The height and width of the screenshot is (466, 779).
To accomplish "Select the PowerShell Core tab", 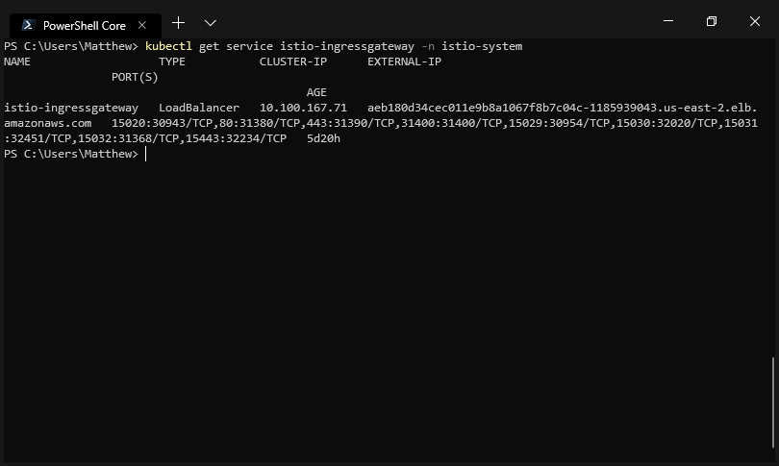I will (84, 26).
